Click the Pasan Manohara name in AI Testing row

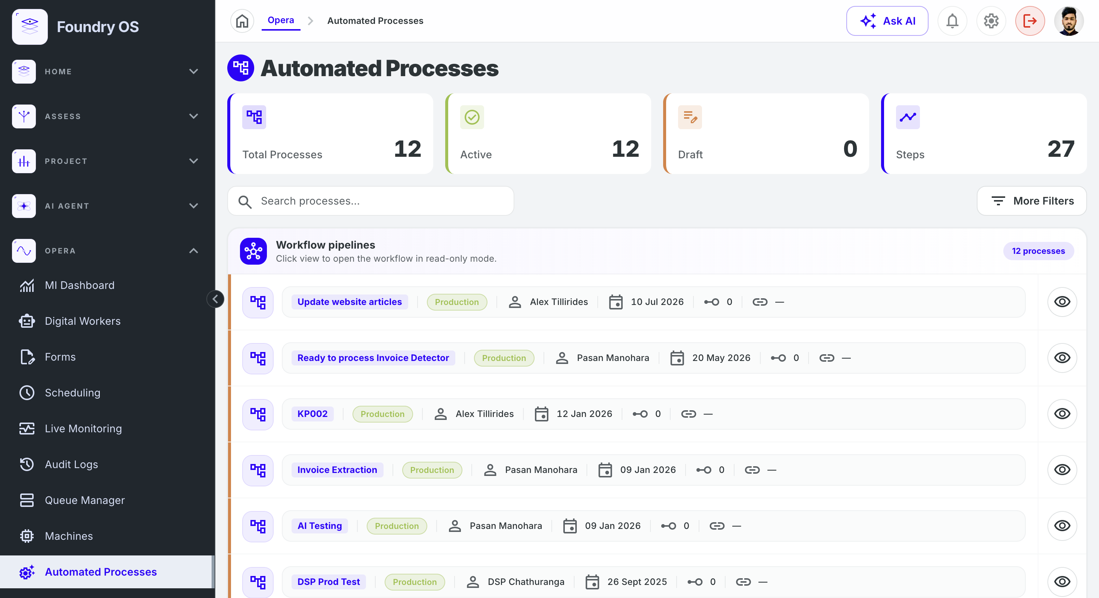(505, 526)
